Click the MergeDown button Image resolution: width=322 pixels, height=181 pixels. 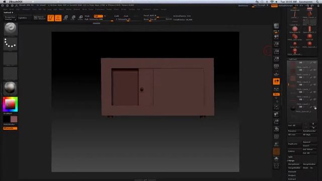click(295, 164)
